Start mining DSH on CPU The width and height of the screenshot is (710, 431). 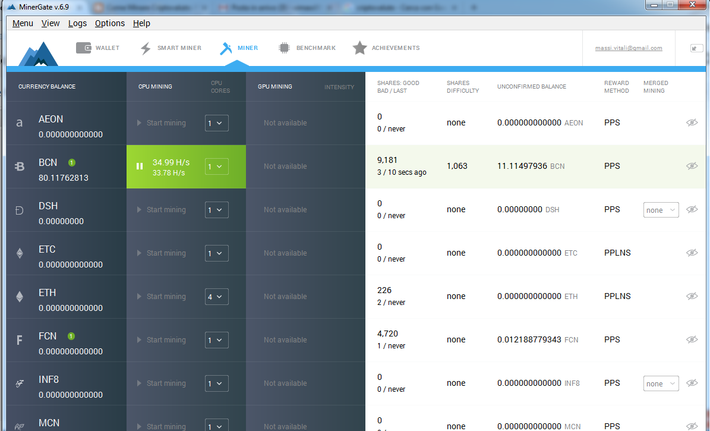pos(162,210)
